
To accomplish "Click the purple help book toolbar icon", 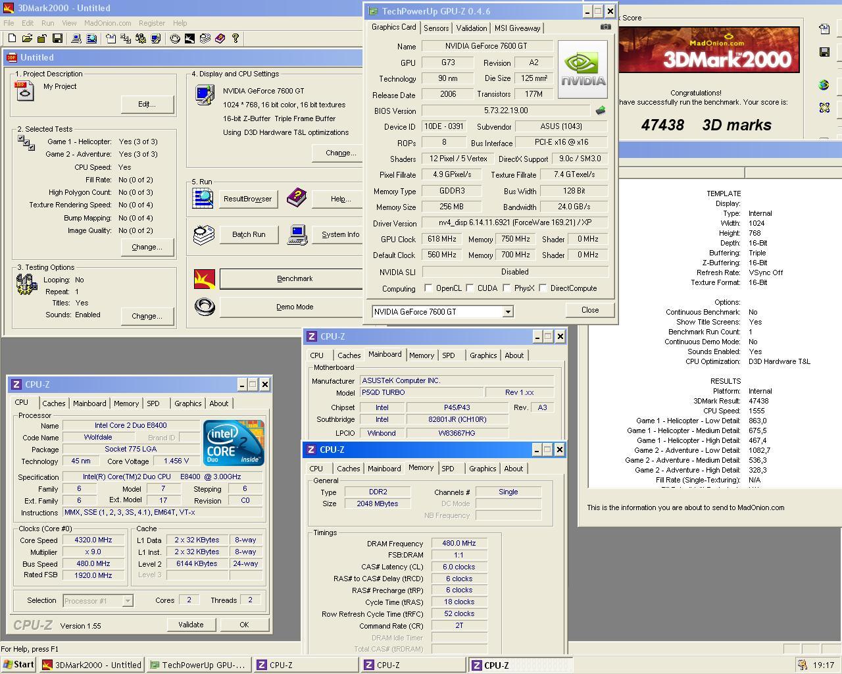I will coord(220,39).
